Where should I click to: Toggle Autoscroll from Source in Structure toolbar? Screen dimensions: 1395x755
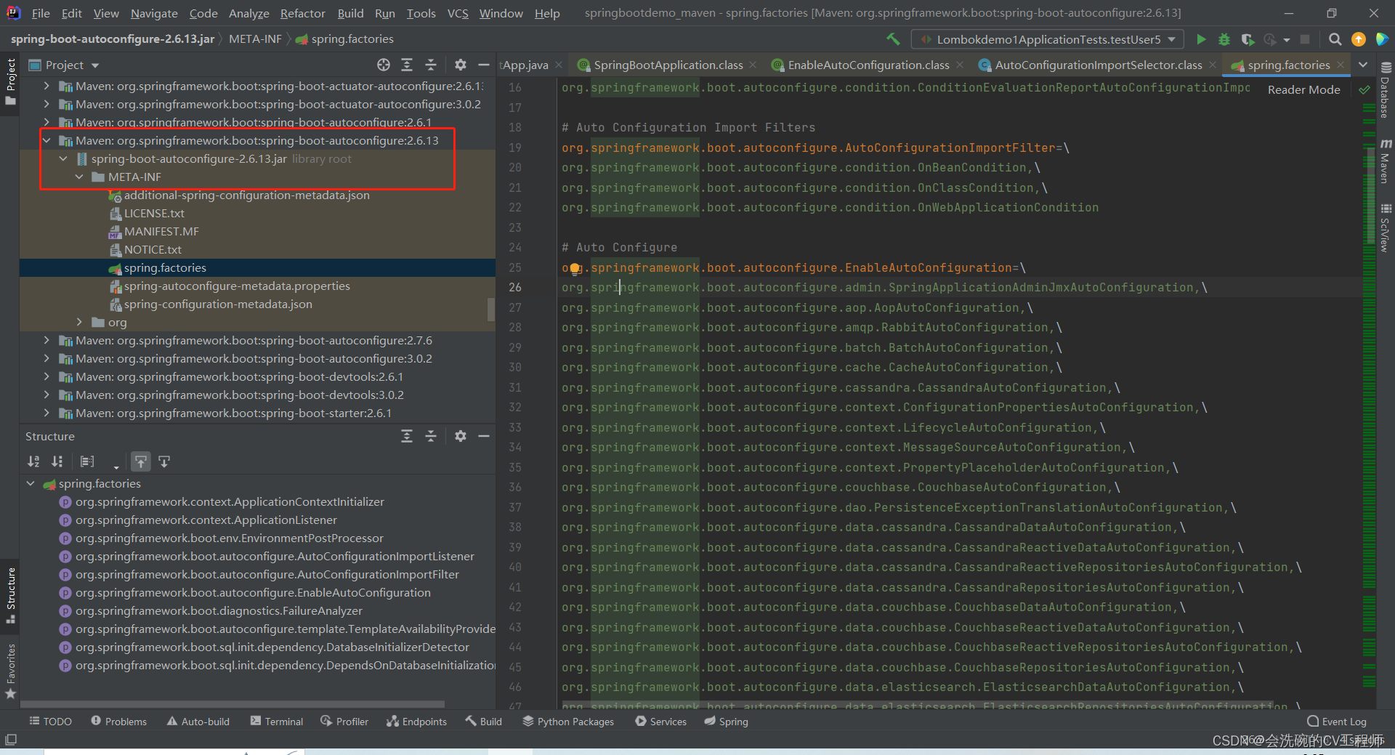coord(164,461)
